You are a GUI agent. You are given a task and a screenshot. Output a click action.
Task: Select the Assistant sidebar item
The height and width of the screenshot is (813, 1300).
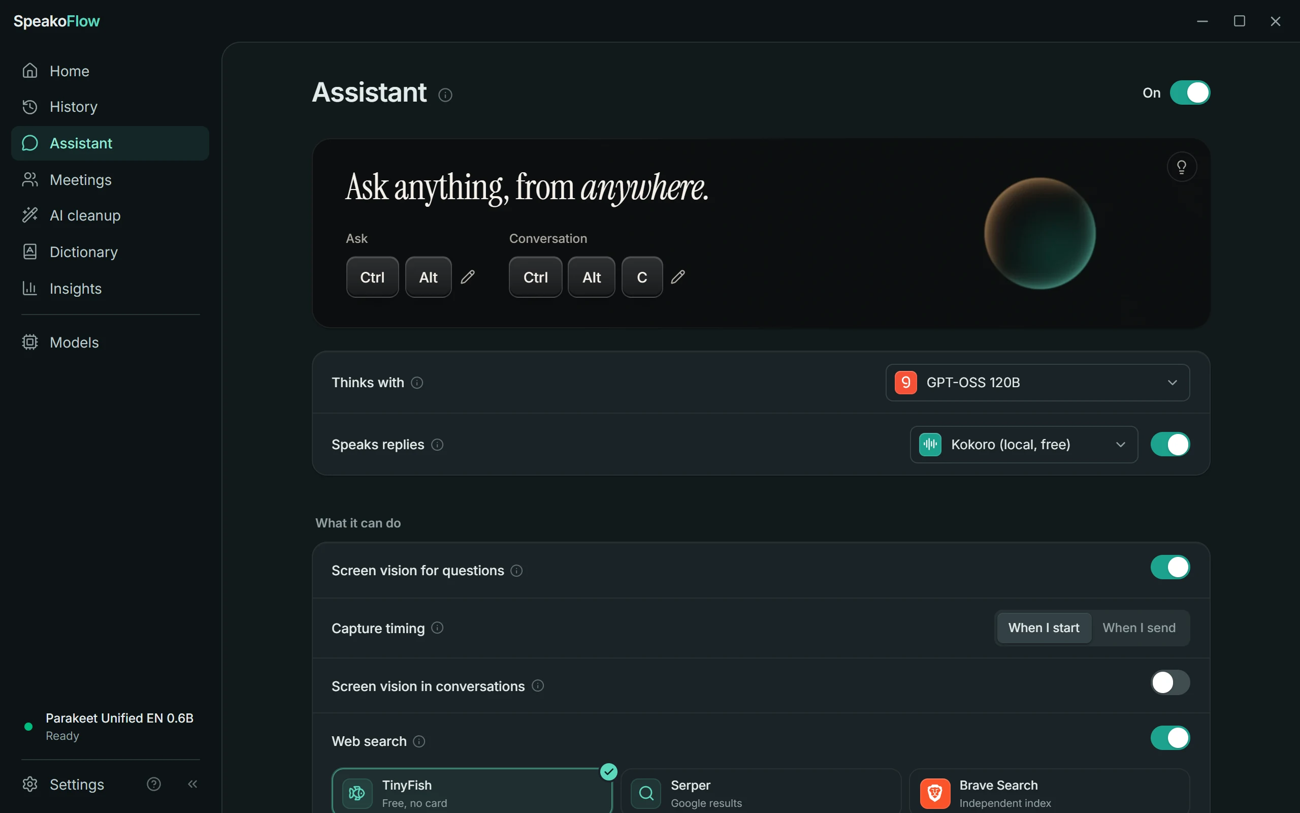(110, 143)
